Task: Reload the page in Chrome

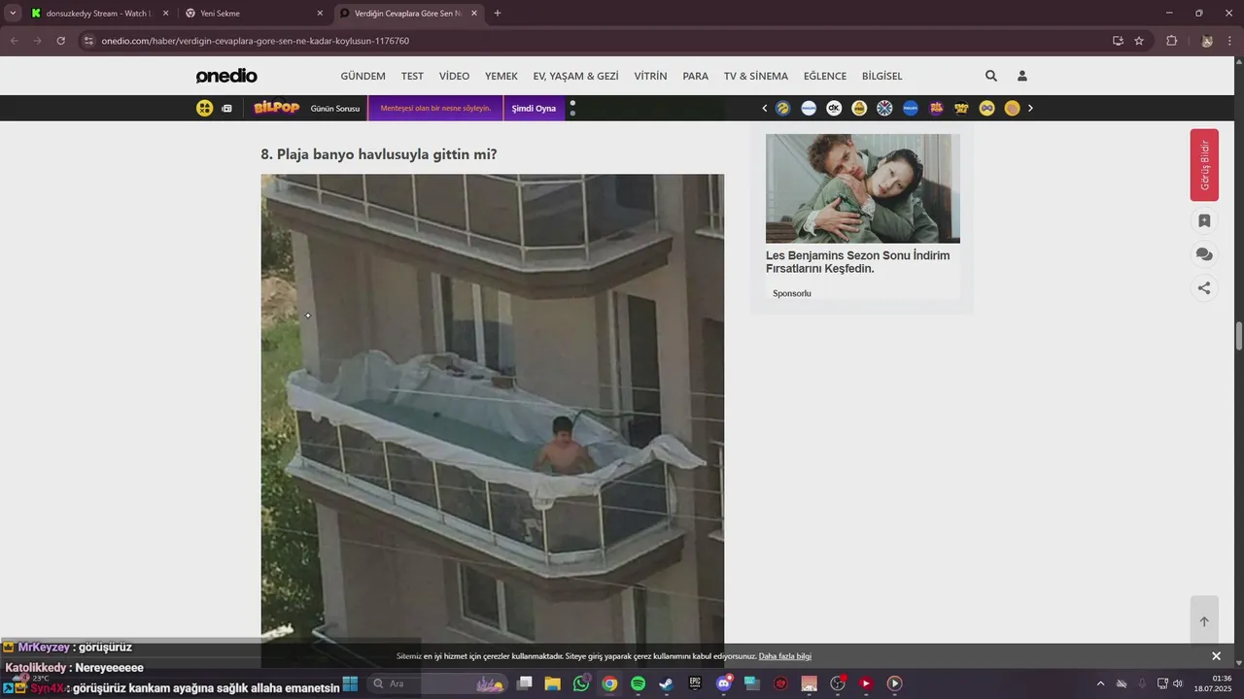Action: [60, 41]
